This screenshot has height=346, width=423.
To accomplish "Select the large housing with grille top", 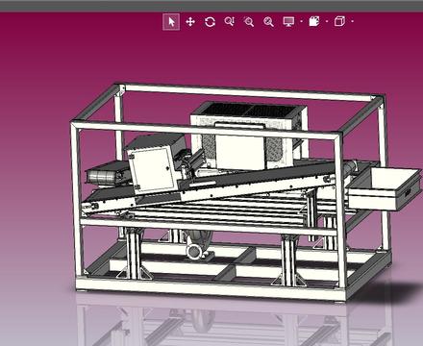I will pyautogui.click(x=249, y=136).
